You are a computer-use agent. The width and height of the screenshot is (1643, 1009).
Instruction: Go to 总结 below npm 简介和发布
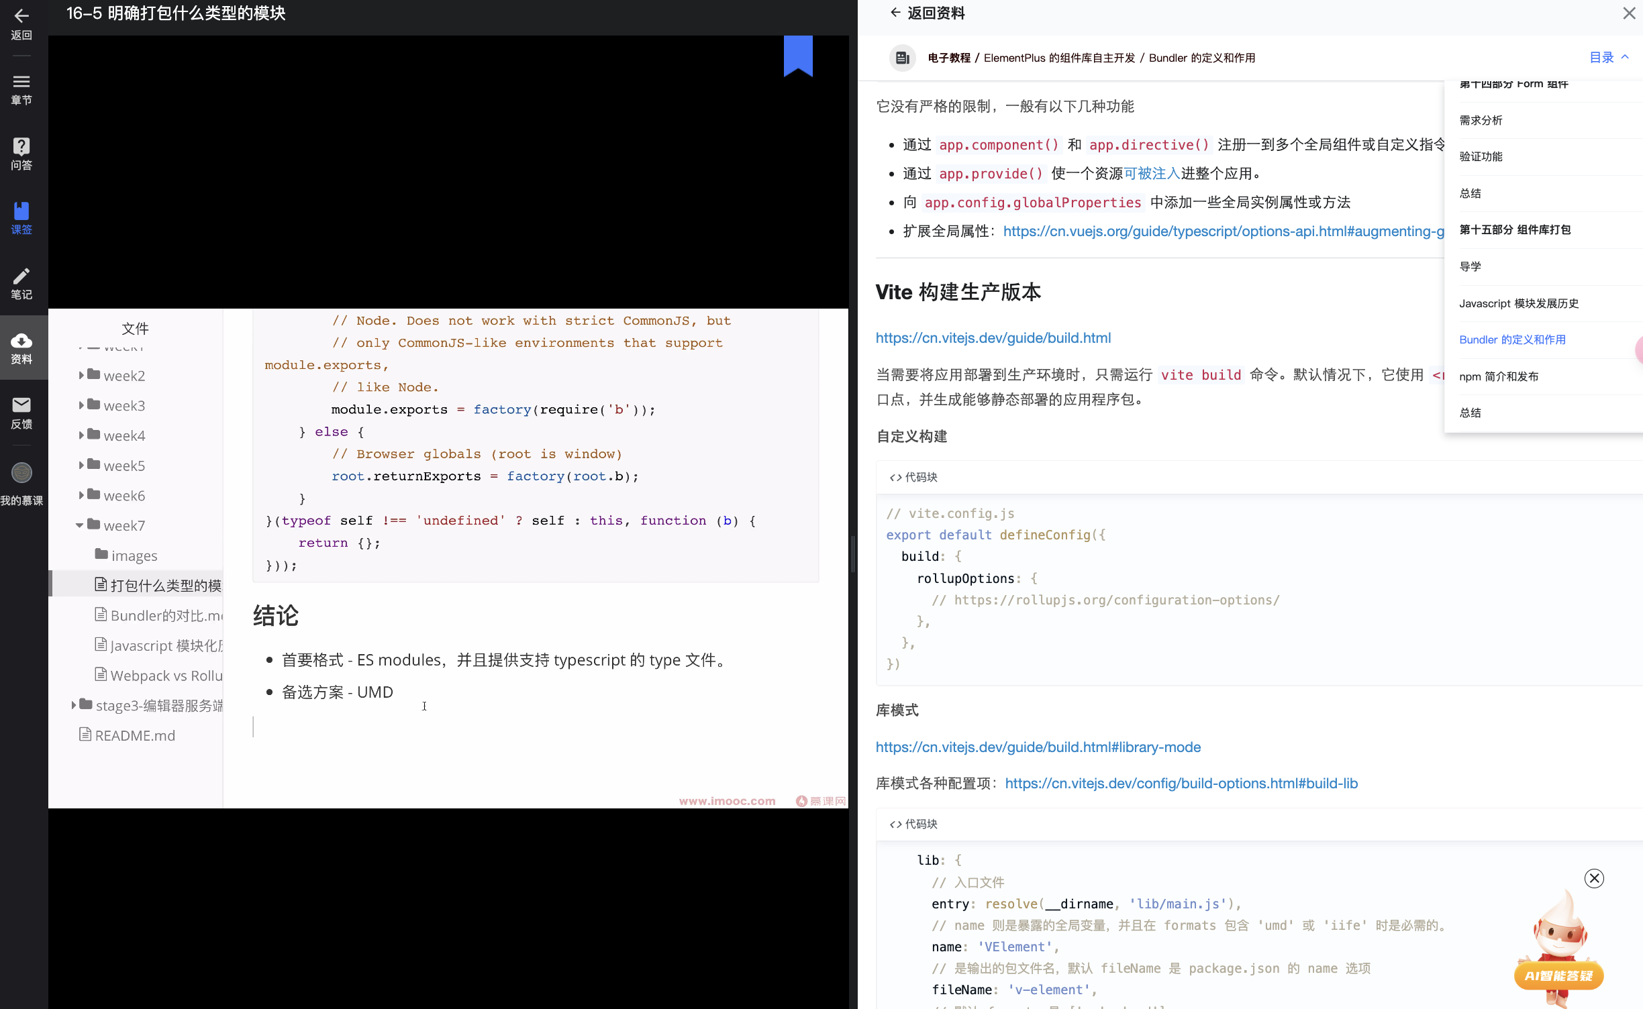click(1470, 413)
